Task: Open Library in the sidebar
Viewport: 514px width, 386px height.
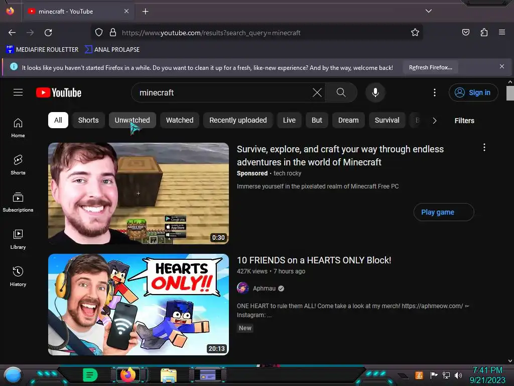Action: [18, 240]
